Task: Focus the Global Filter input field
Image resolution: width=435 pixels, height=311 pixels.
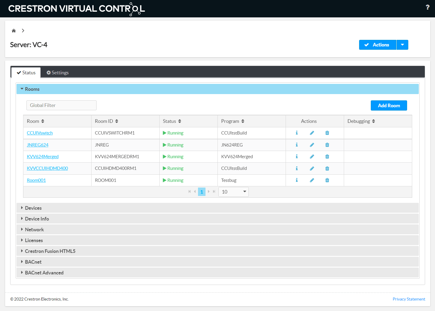Action: coord(61,105)
